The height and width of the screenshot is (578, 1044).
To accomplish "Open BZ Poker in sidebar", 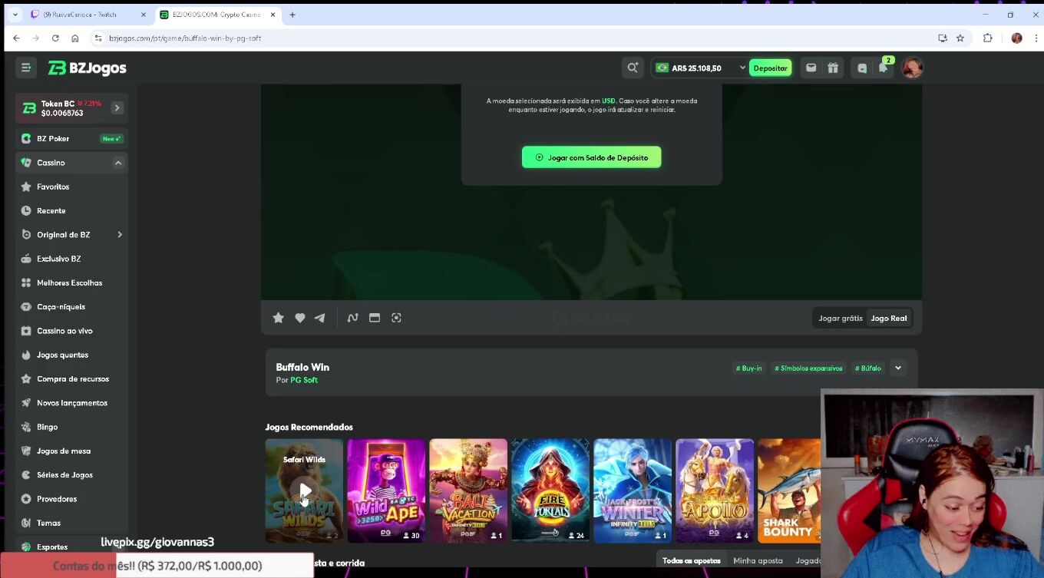I will coord(71,139).
